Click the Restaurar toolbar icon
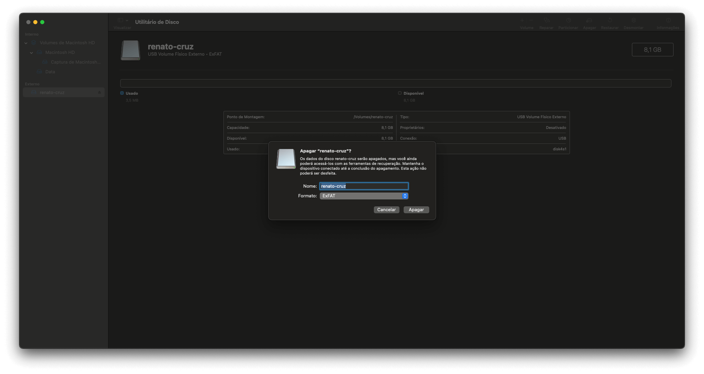The image size is (704, 374). (x=610, y=20)
